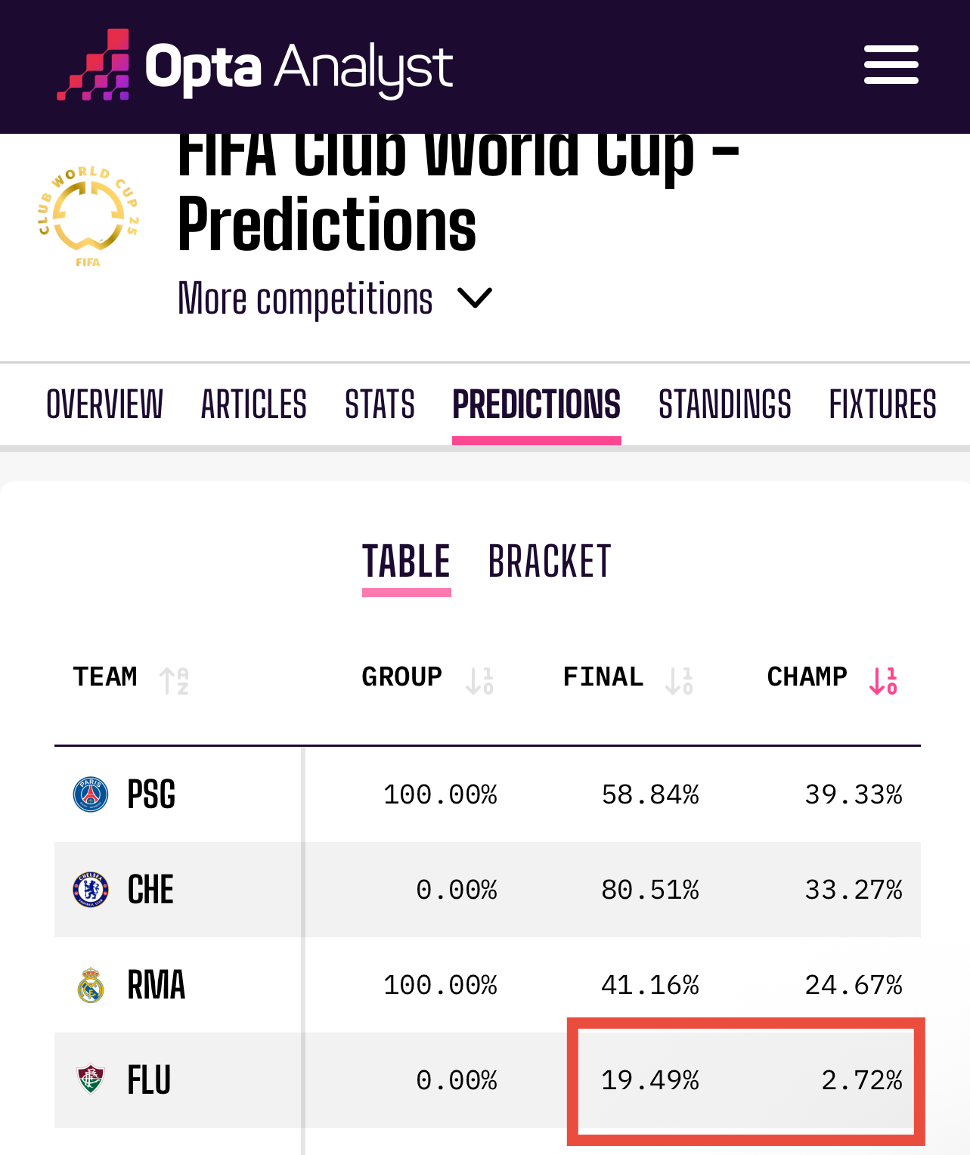970x1155 pixels.
Task: Click the STATS navigation link
Action: tap(380, 404)
